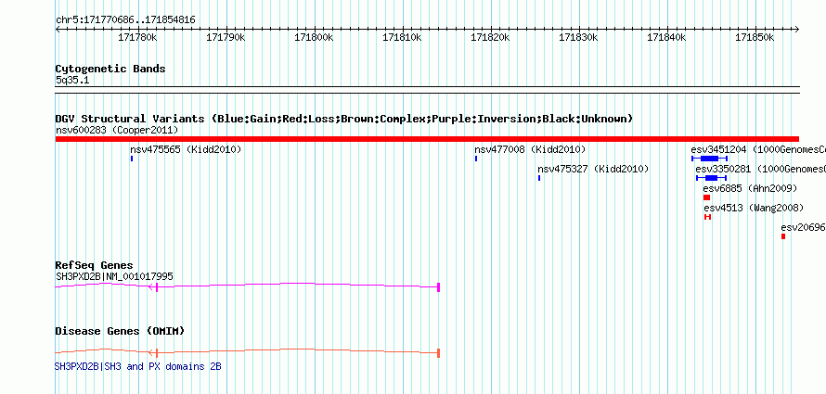The height and width of the screenshot is (394, 826).
Task: Click the 171810k ruler tick label
Action: click(x=402, y=38)
